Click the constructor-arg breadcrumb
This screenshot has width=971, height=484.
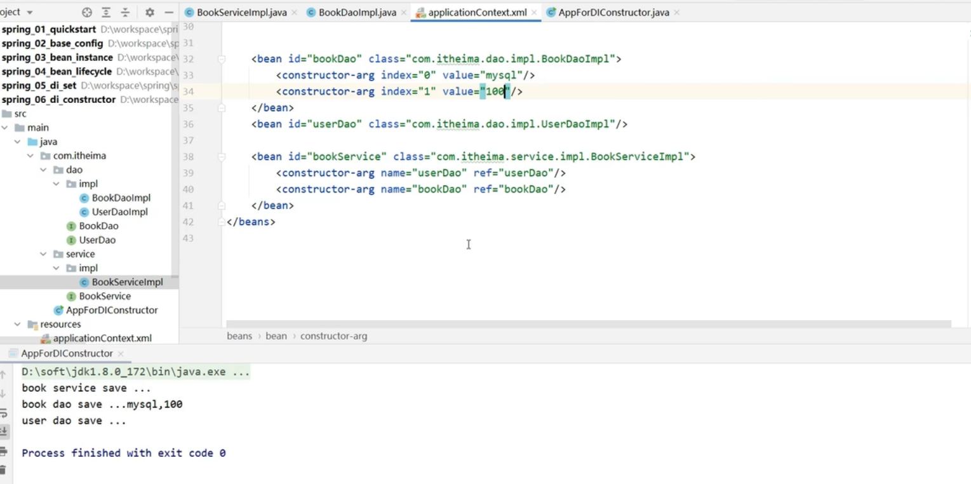pyautogui.click(x=333, y=336)
